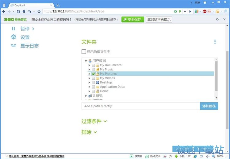Click the search magnifier icon in toolbar
This screenshot has height=159, width=230.
point(225,11)
